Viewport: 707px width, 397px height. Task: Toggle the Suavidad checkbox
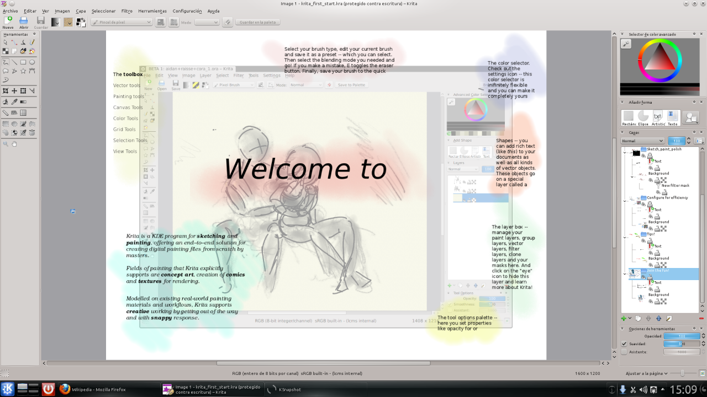[624, 344]
